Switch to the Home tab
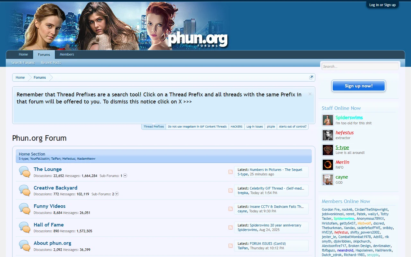The image size is (411, 257). pos(23,54)
